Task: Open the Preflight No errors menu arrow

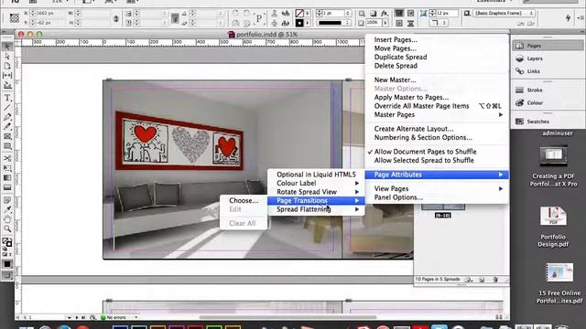Action: coord(136,317)
